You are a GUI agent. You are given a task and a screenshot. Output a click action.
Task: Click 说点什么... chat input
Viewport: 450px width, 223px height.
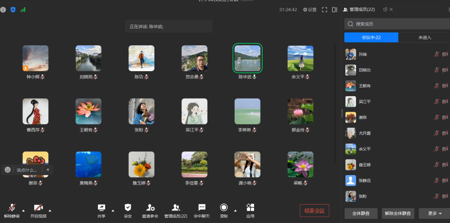pos(27,170)
